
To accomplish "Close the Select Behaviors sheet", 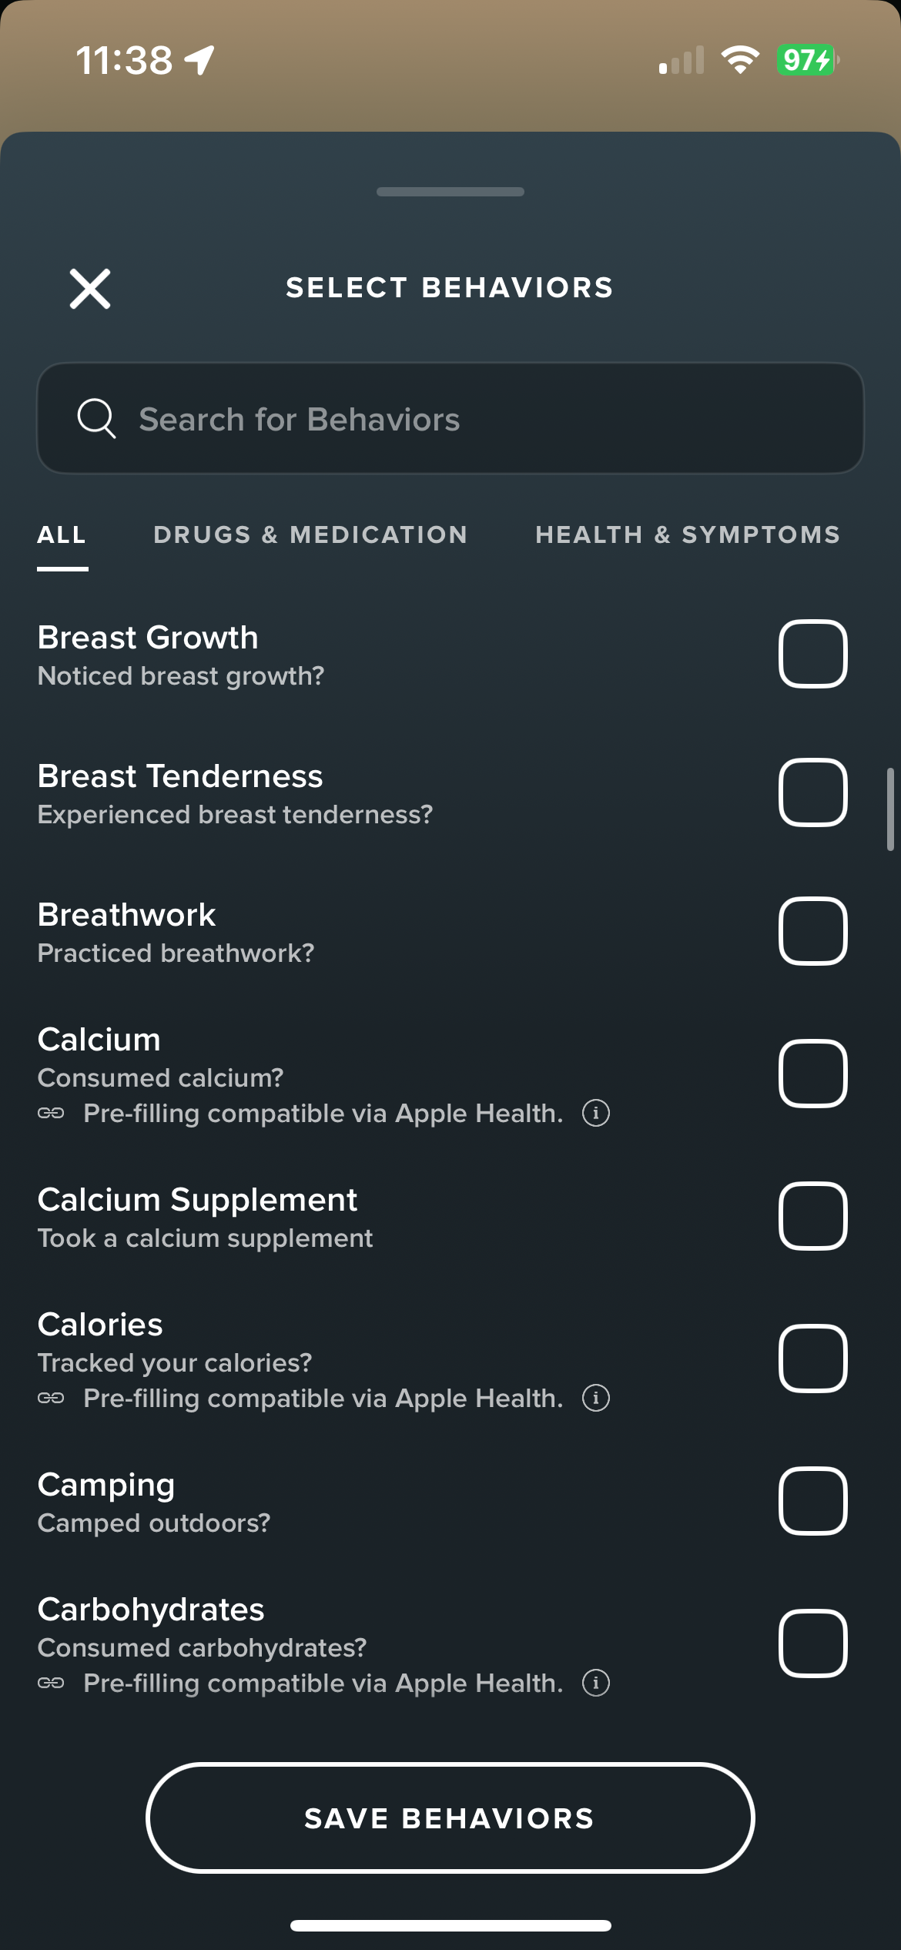I will 90,289.
